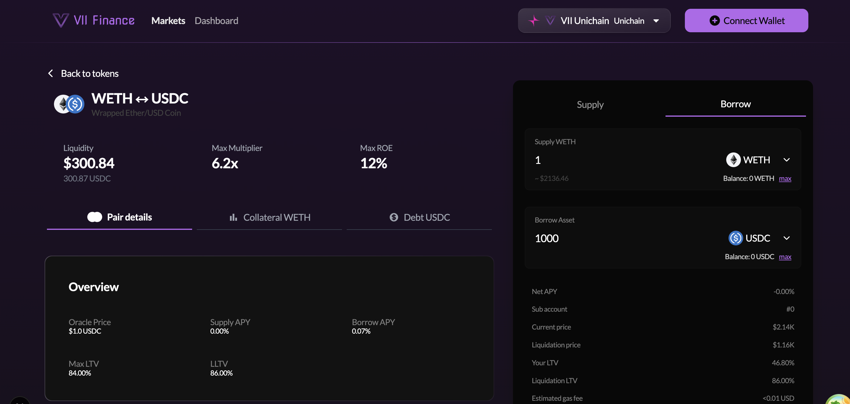Viewport: 850px width, 404px height.
Task: Click max link beside USDC balance
Action: click(x=785, y=257)
